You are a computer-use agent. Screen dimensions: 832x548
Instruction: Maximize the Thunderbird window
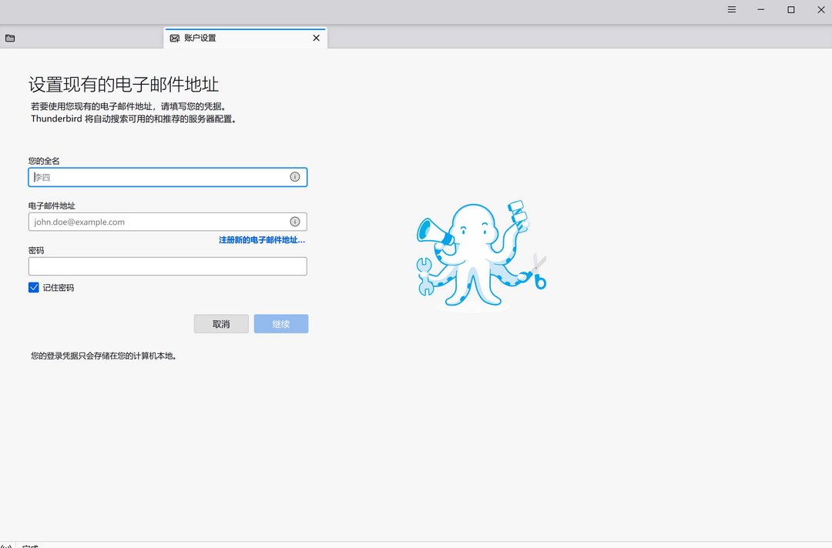[x=791, y=9]
